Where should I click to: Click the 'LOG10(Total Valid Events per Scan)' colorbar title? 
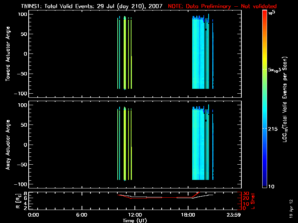click(285, 100)
